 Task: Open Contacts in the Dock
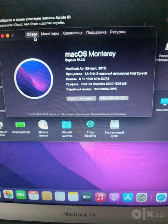pyautogui.click(x=47, y=196)
